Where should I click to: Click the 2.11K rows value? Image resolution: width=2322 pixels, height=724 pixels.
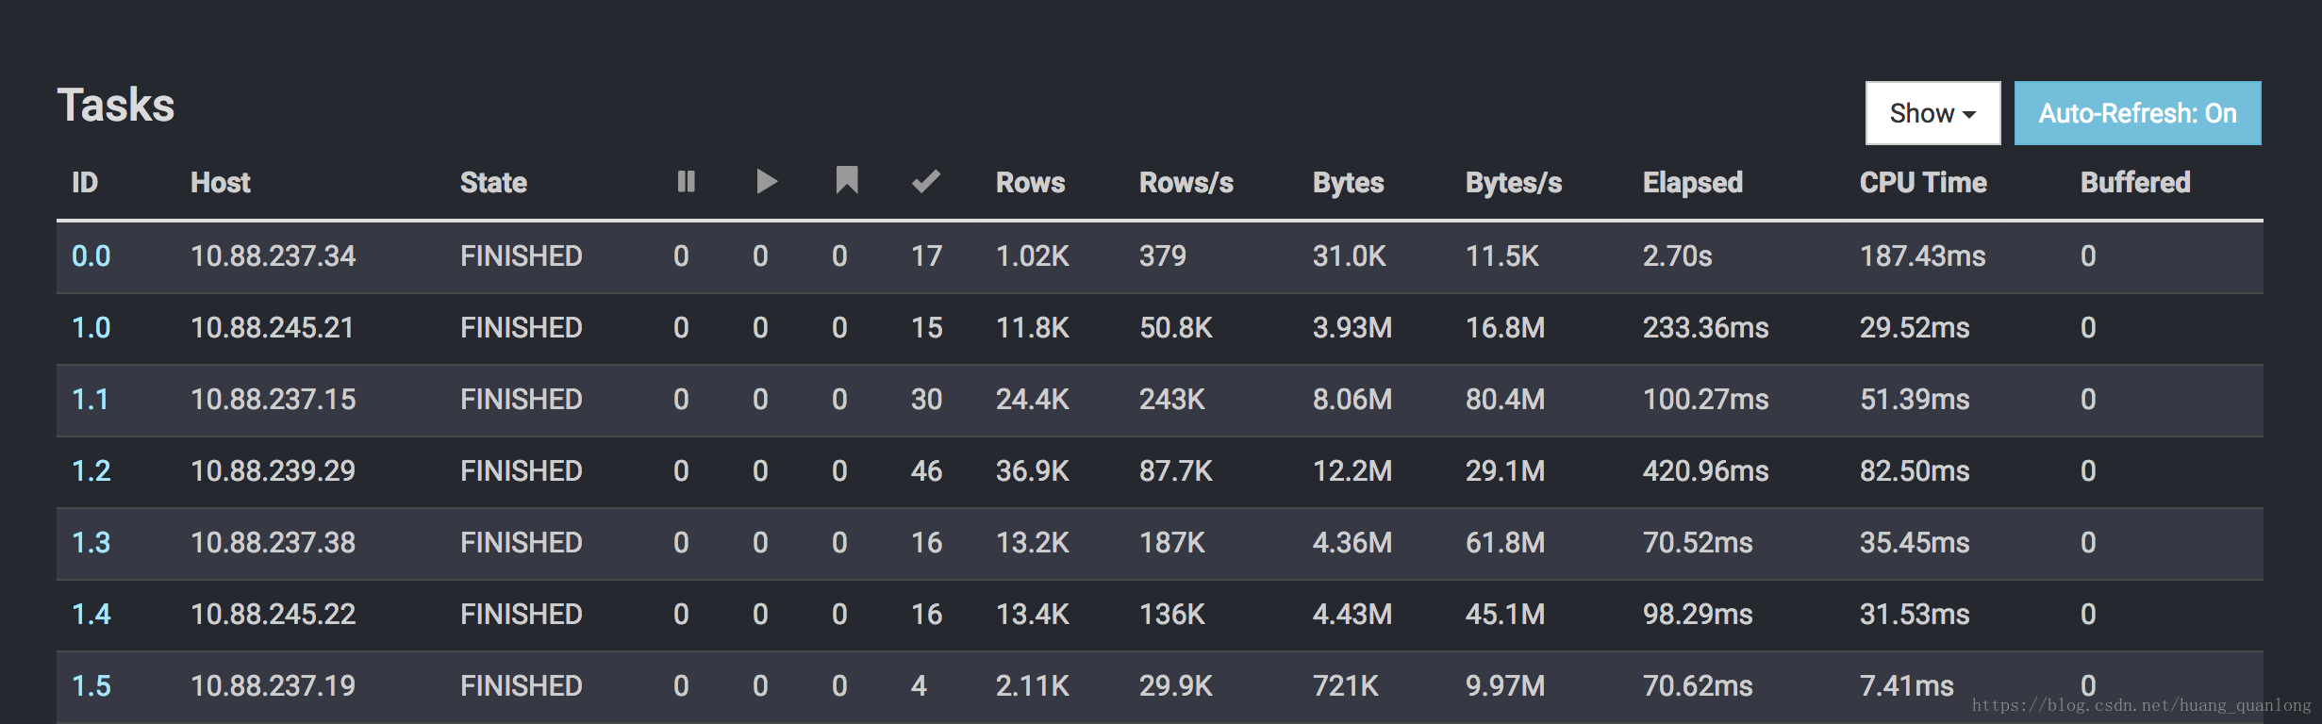click(x=1033, y=686)
